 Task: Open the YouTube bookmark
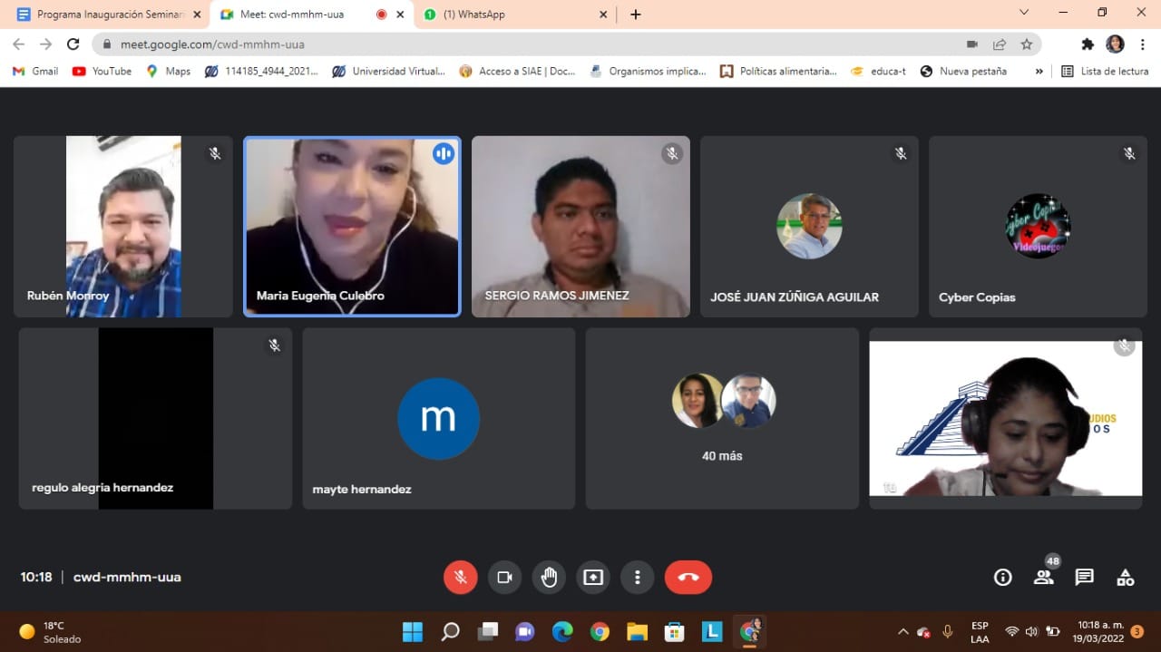[x=102, y=71]
